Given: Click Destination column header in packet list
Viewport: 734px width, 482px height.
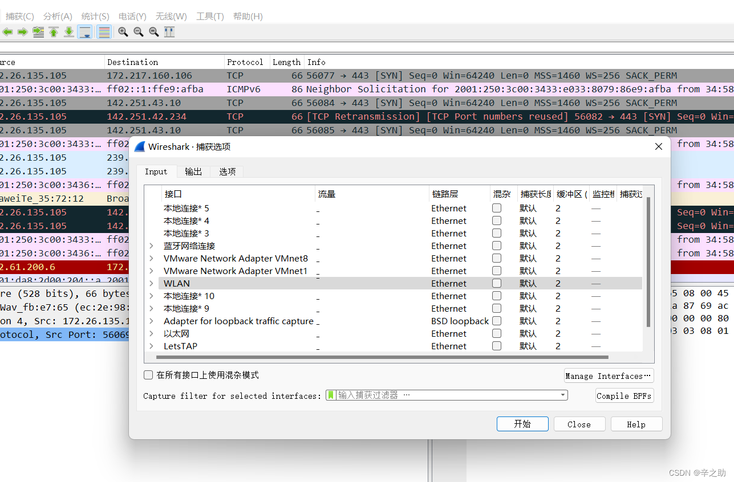Looking at the screenshot, I should click(164, 62).
